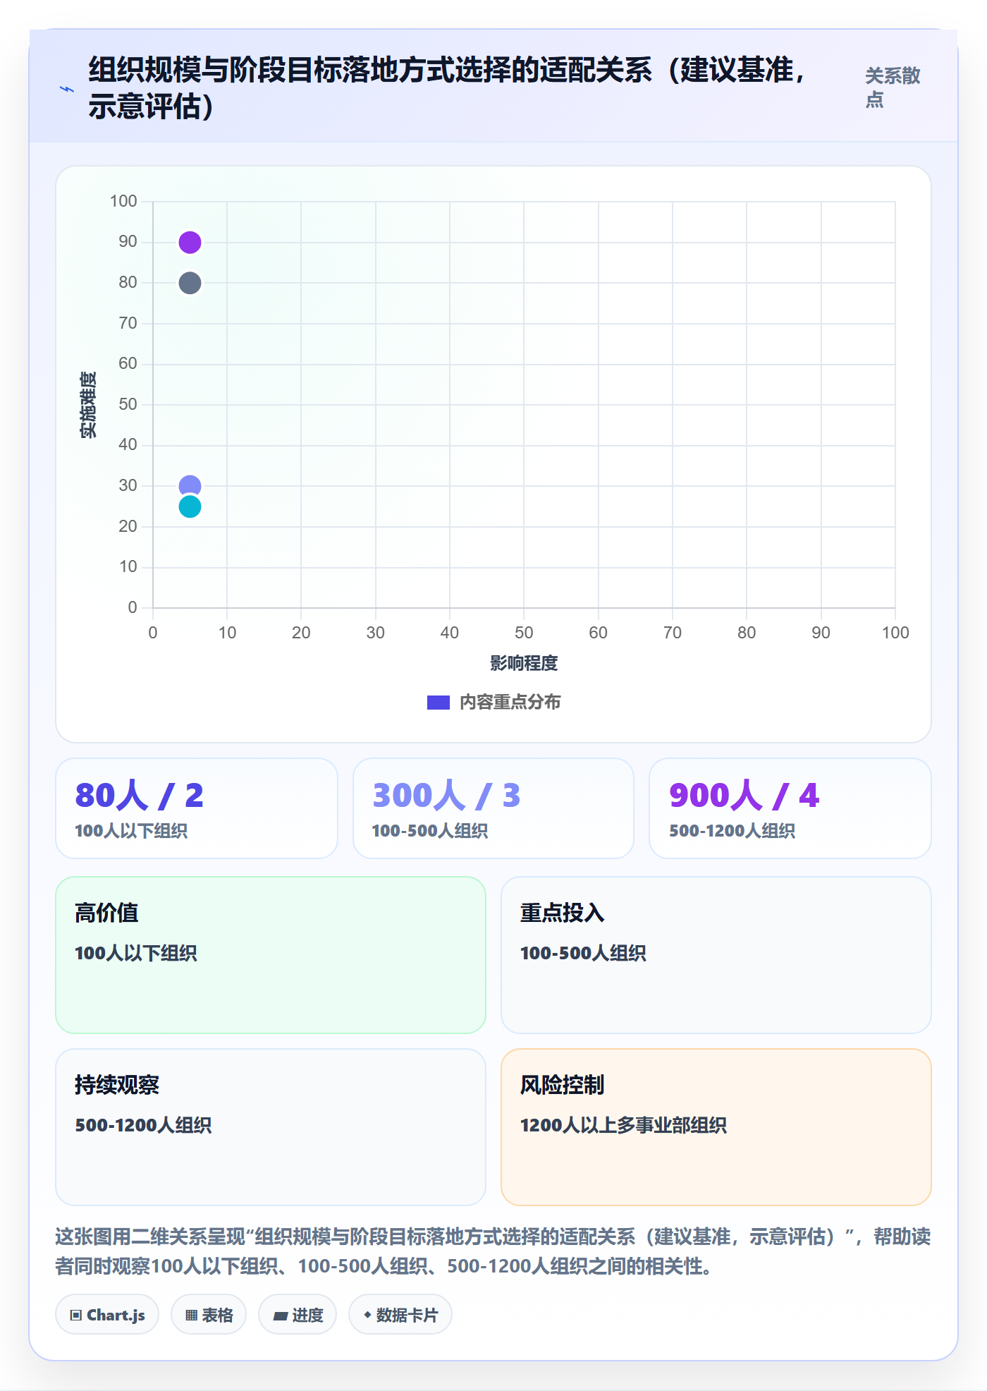Click the Chart.js tag chip
This screenshot has height=1391, width=987.
[x=107, y=1315]
